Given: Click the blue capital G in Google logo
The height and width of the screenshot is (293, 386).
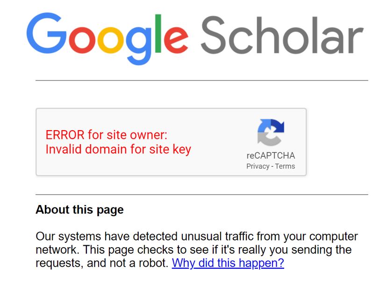Looking at the screenshot, I should [45, 36].
